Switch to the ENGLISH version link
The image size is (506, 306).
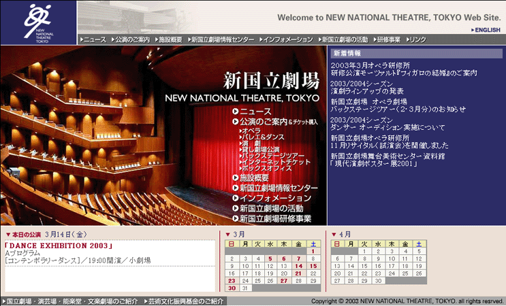tap(486, 30)
